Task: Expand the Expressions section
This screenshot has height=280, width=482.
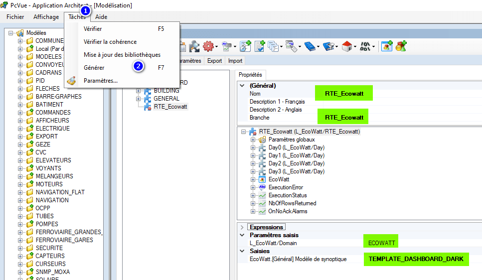Action: [x=242, y=227]
